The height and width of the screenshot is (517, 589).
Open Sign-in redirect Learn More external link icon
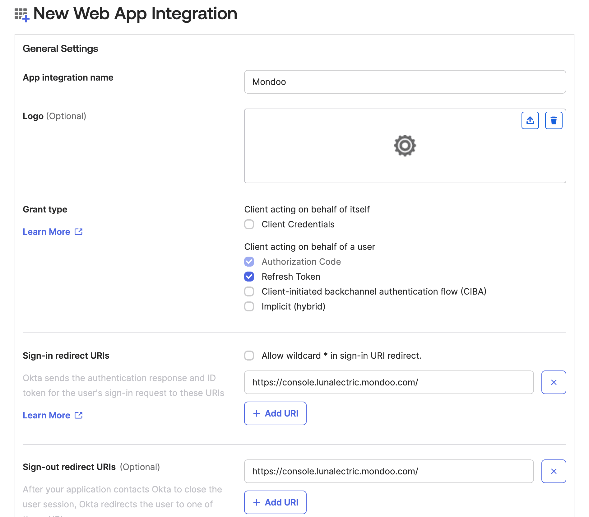tap(78, 415)
